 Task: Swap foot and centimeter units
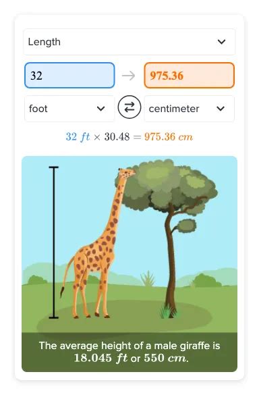pyautogui.click(x=129, y=107)
